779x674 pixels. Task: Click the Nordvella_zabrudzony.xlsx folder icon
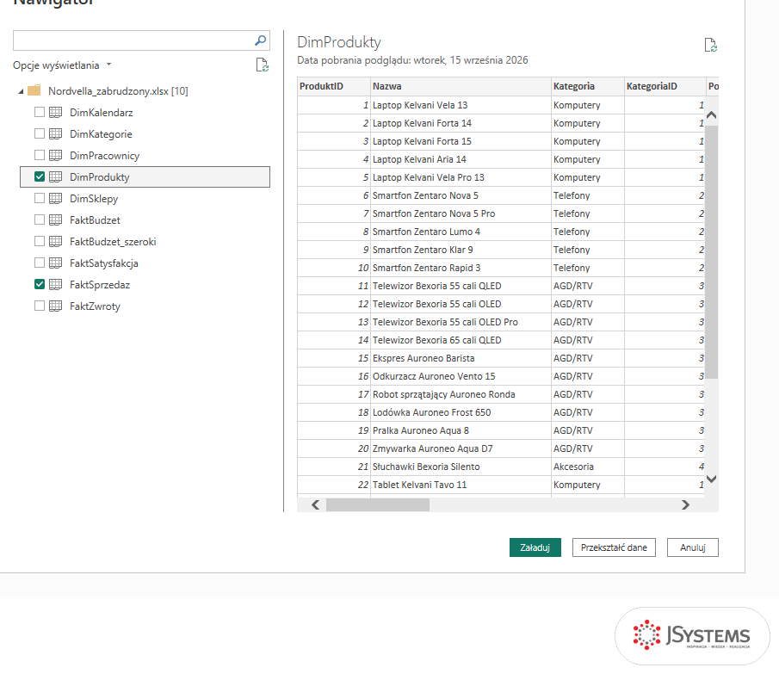click(34, 90)
